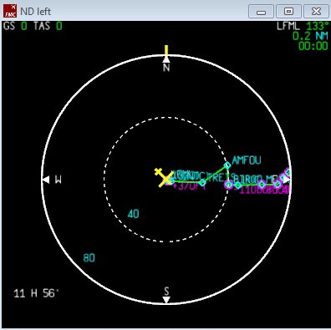Screen dimensions: 331x330
Task: Click the East compass arrow marker
Action: (287, 180)
